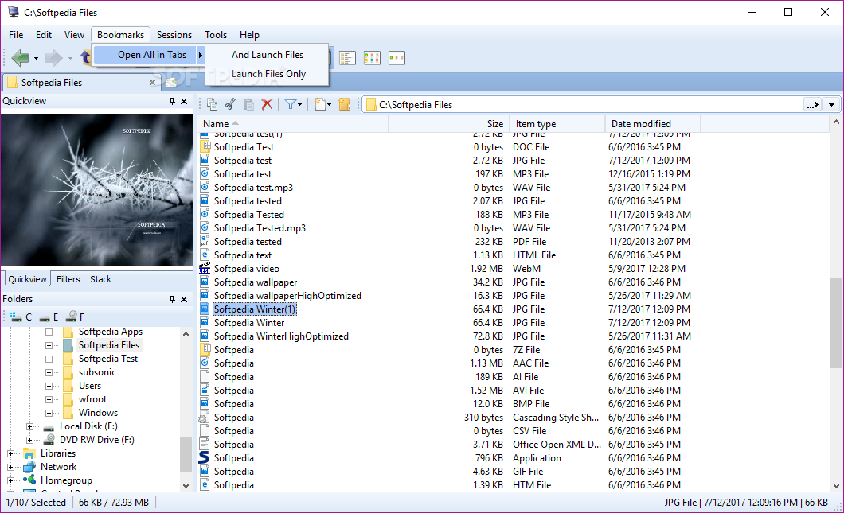Sort by the Date modified column header
This screenshot has width=844, height=513.
pyautogui.click(x=652, y=124)
